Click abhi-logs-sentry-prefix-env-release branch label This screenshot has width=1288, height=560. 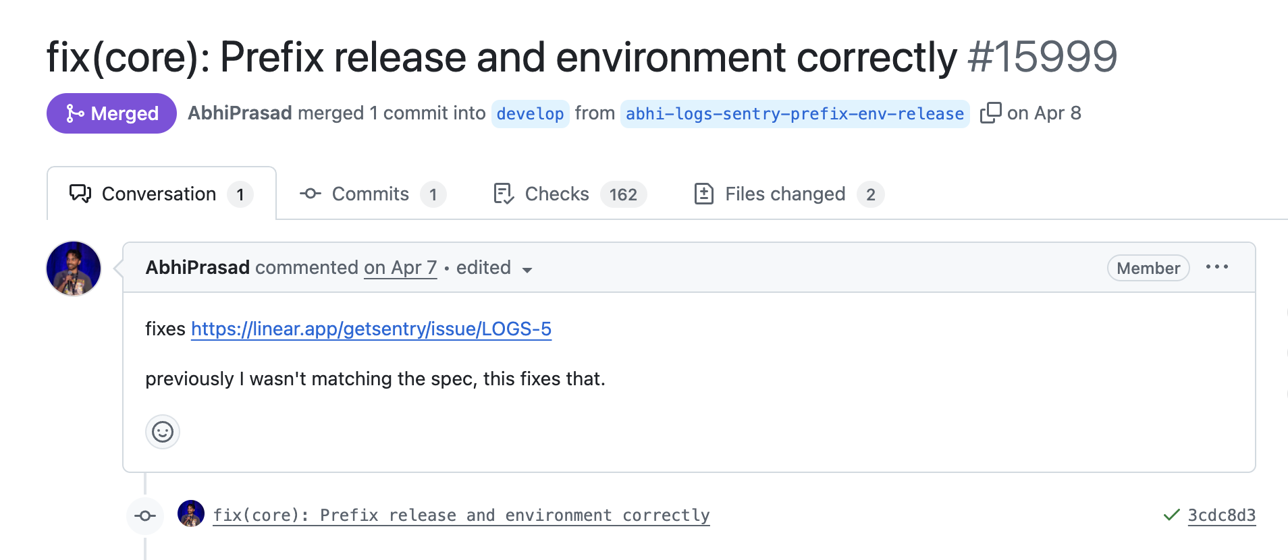click(x=795, y=114)
